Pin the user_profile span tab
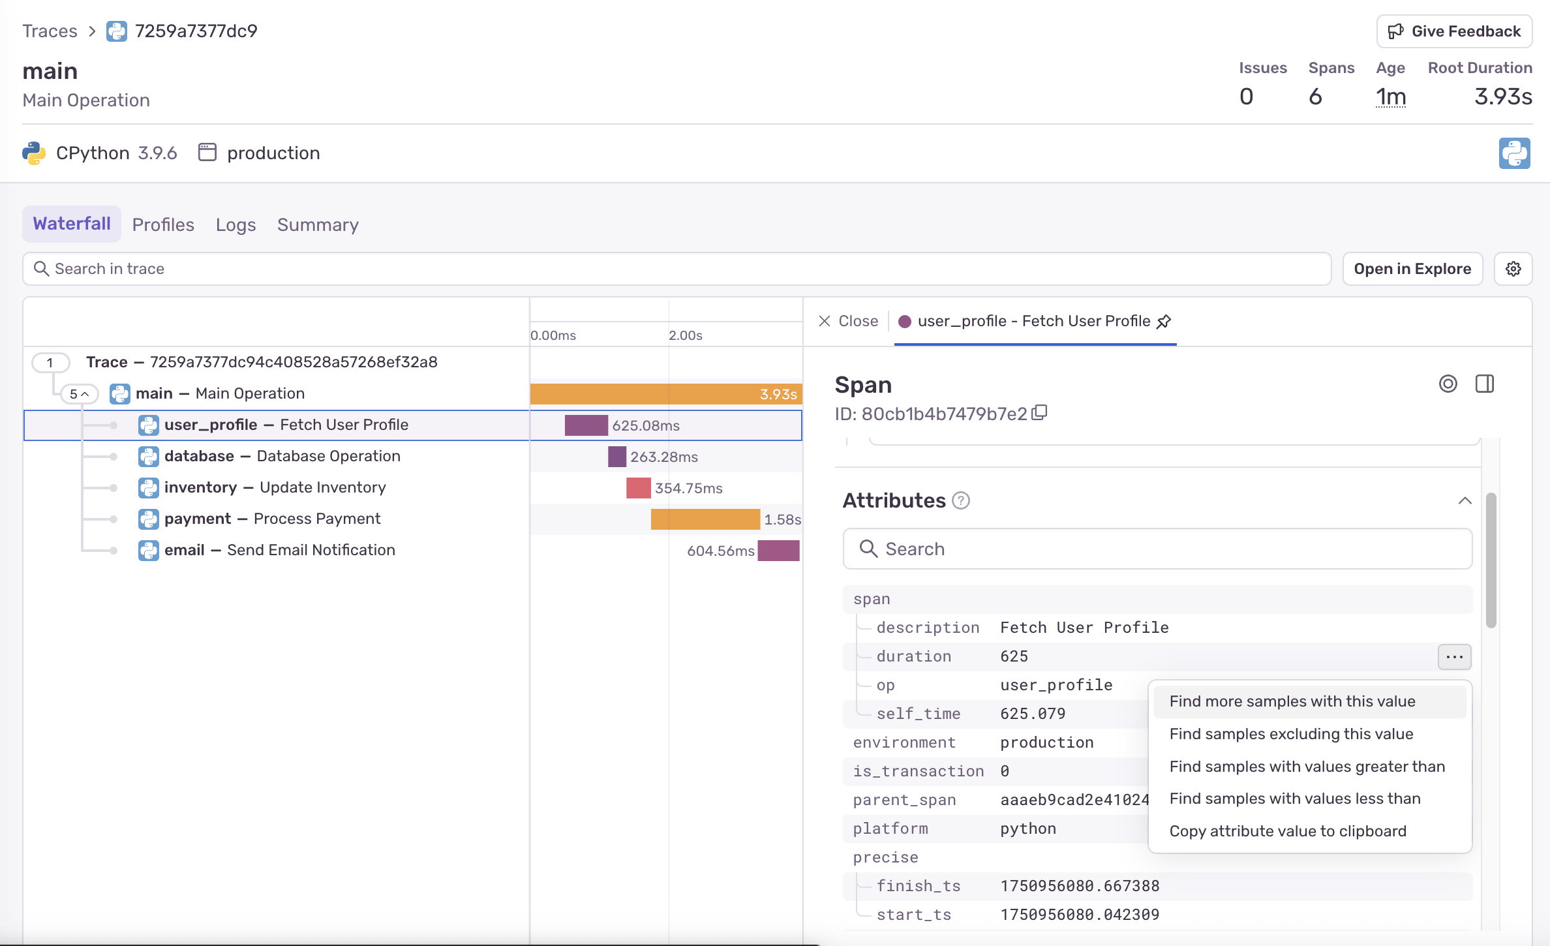 [x=1164, y=321]
